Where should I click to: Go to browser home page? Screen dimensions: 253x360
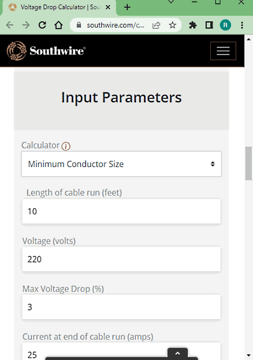(58, 25)
